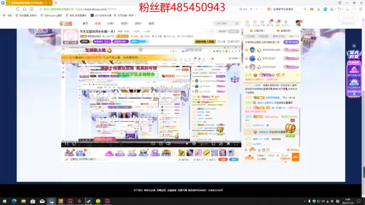Click the browser back arrow
This screenshot has width=365, height=205.
[x=4, y=9]
